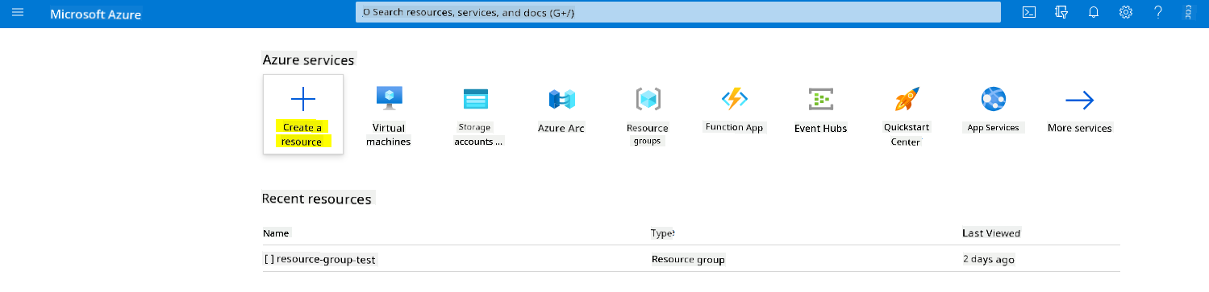Click the Create a resource plus icon
Image resolution: width=1209 pixels, height=292 pixels.
(303, 100)
